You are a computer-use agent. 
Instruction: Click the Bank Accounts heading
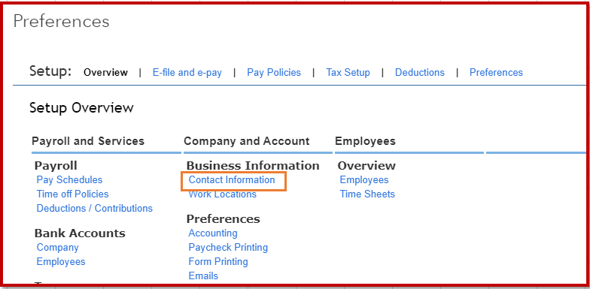80,233
